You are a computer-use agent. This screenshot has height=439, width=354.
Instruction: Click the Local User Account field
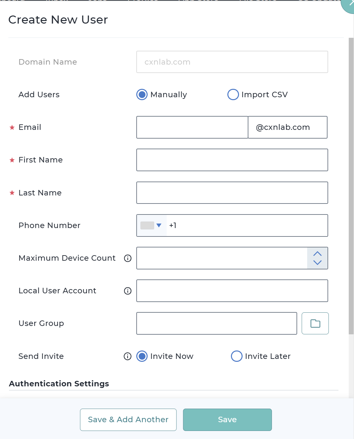point(232,291)
